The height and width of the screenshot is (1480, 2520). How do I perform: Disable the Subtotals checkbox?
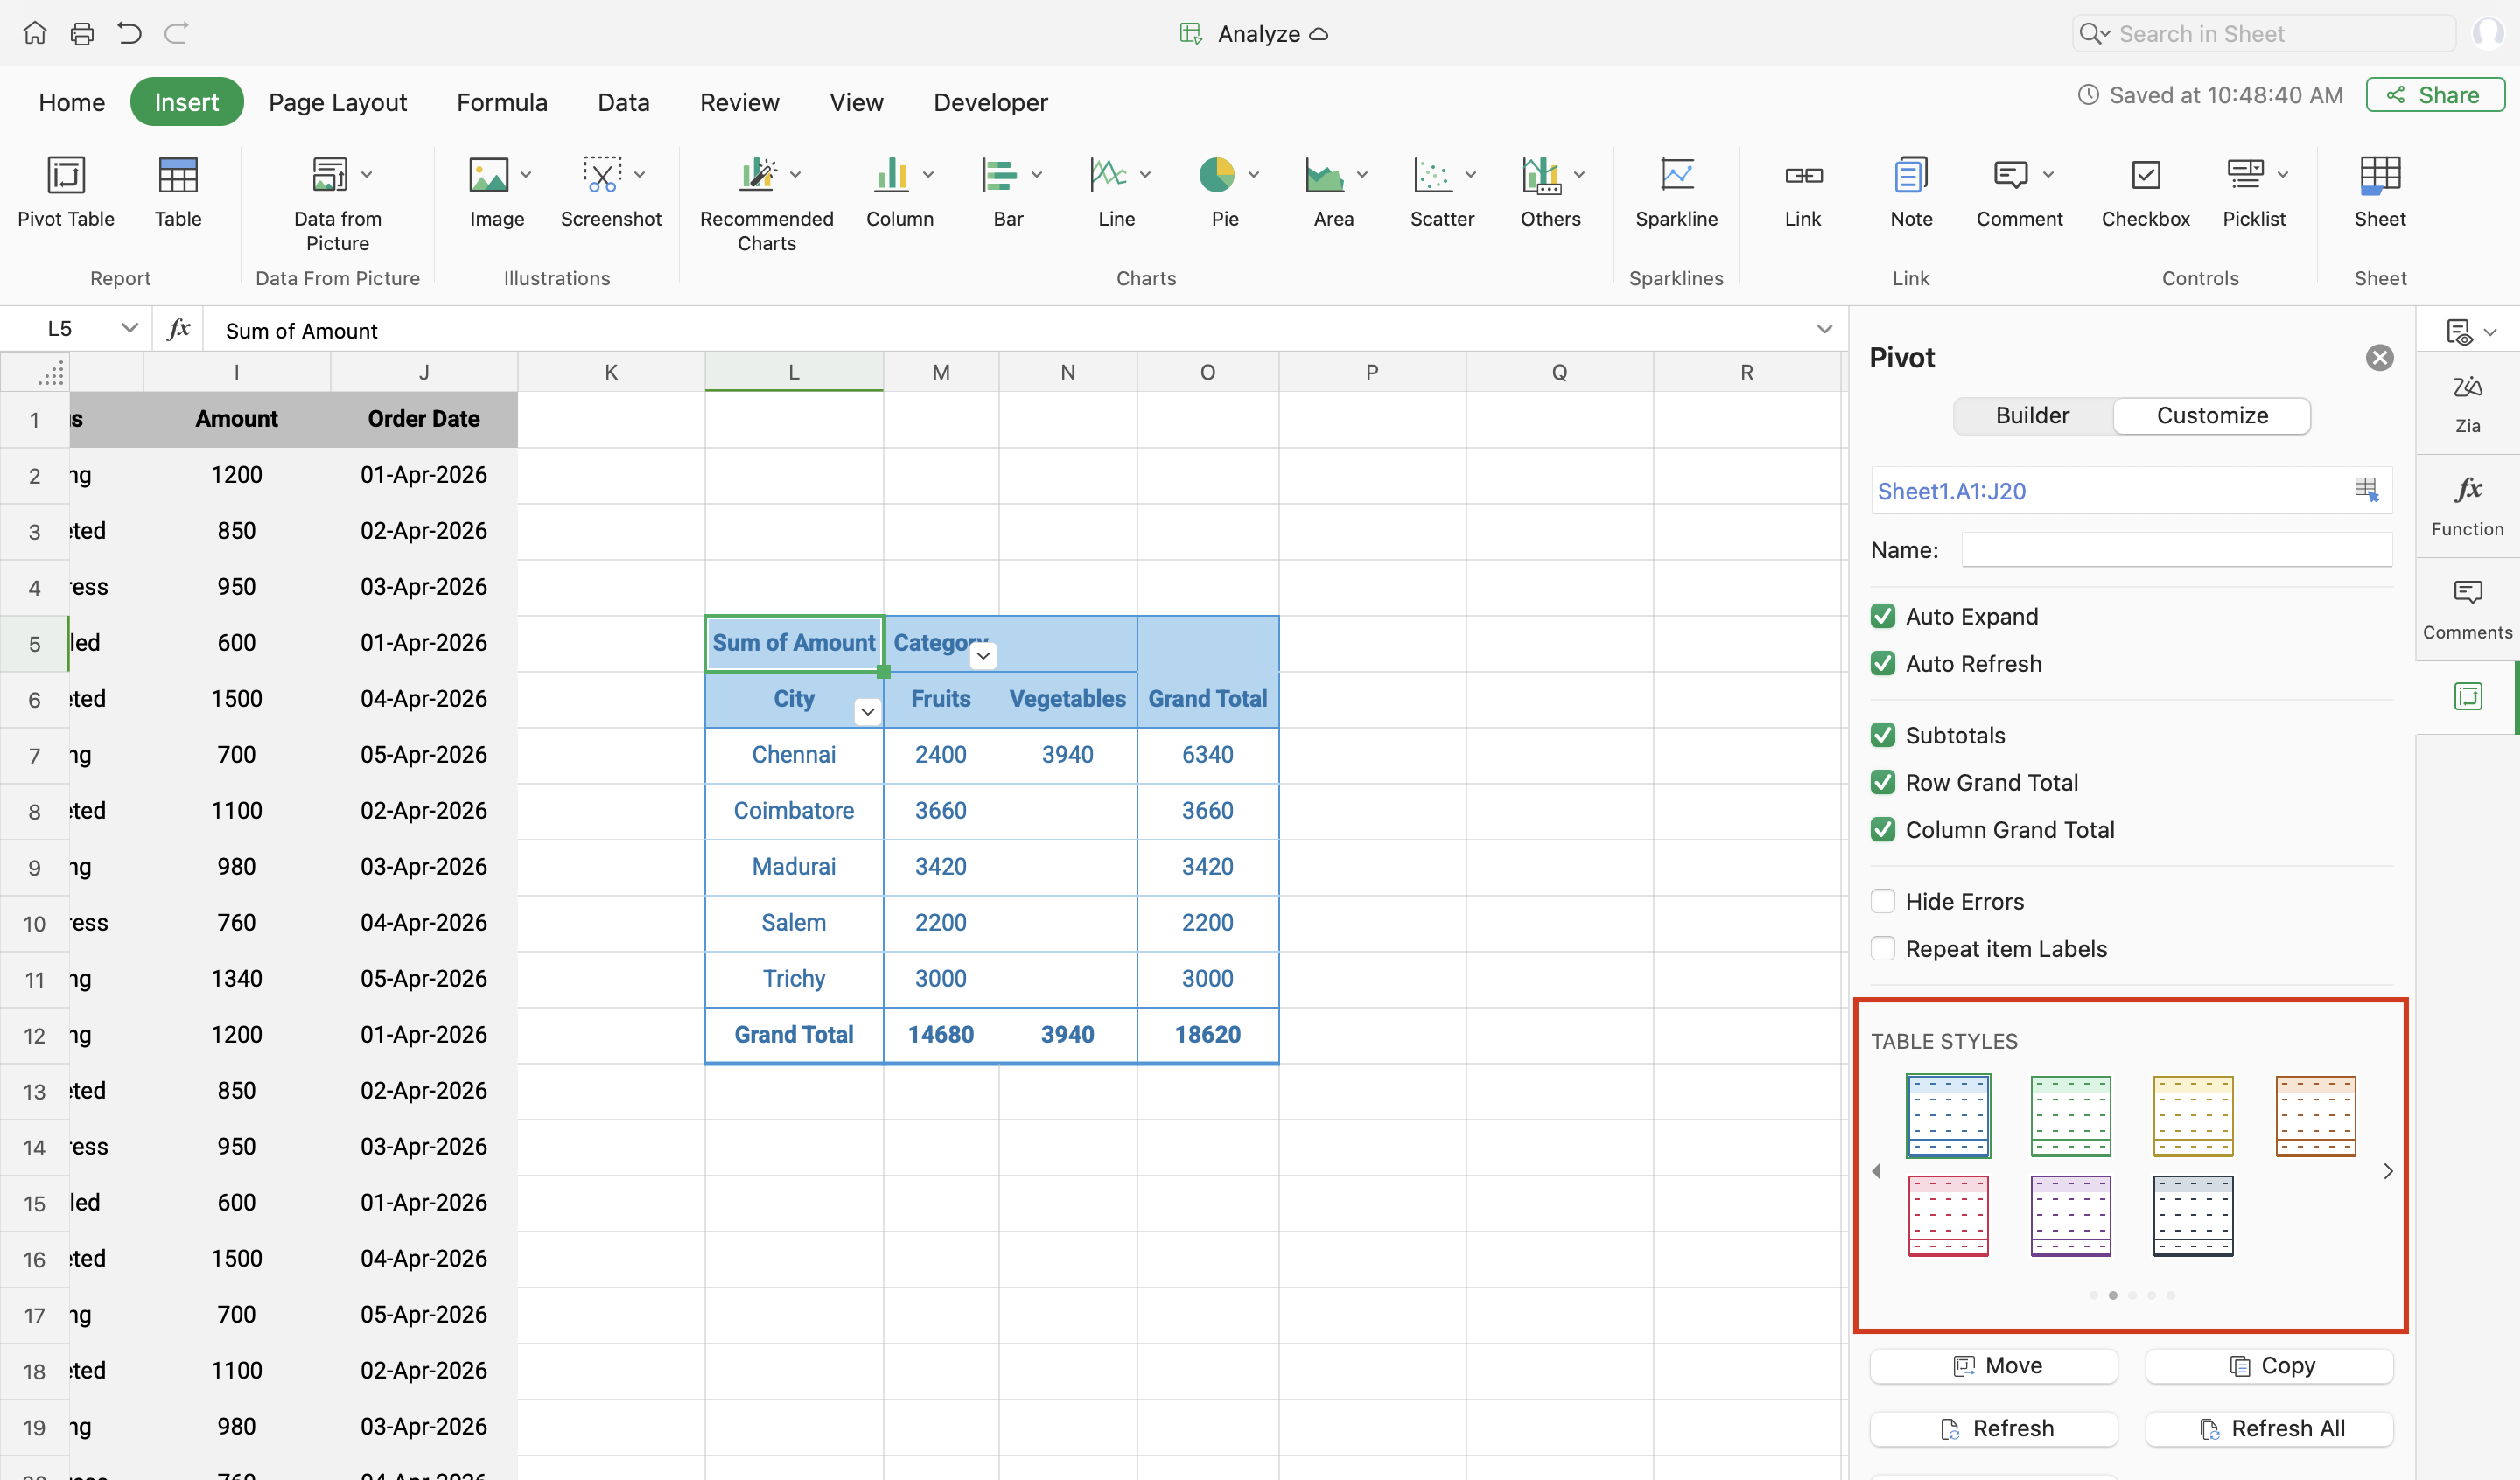1883,735
